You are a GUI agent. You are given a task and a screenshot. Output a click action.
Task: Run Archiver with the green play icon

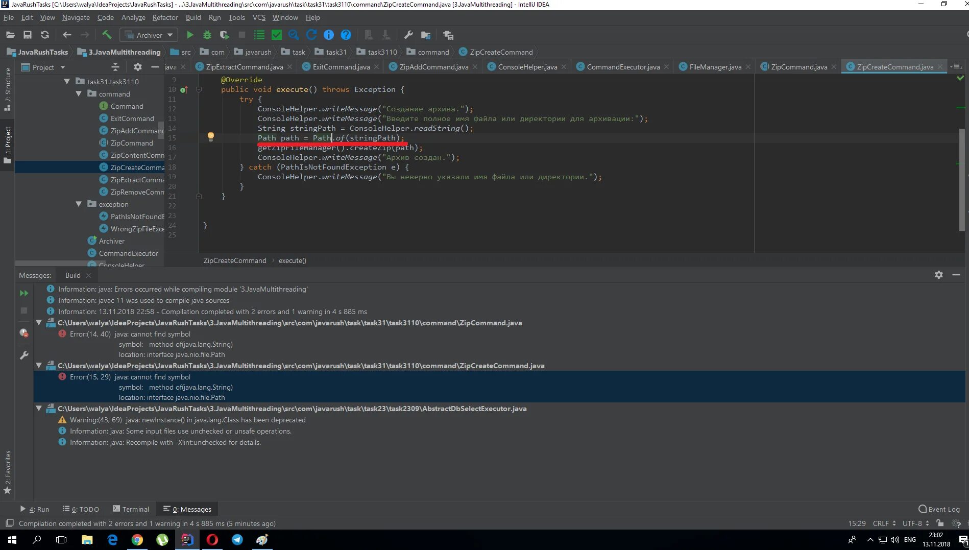(x=190, y=35)
